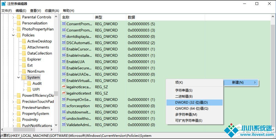This screenshot has width=276, height=139.
Task: Choose 可扩充字符串值(E) menu entry
Action: (x=194, y=121)
